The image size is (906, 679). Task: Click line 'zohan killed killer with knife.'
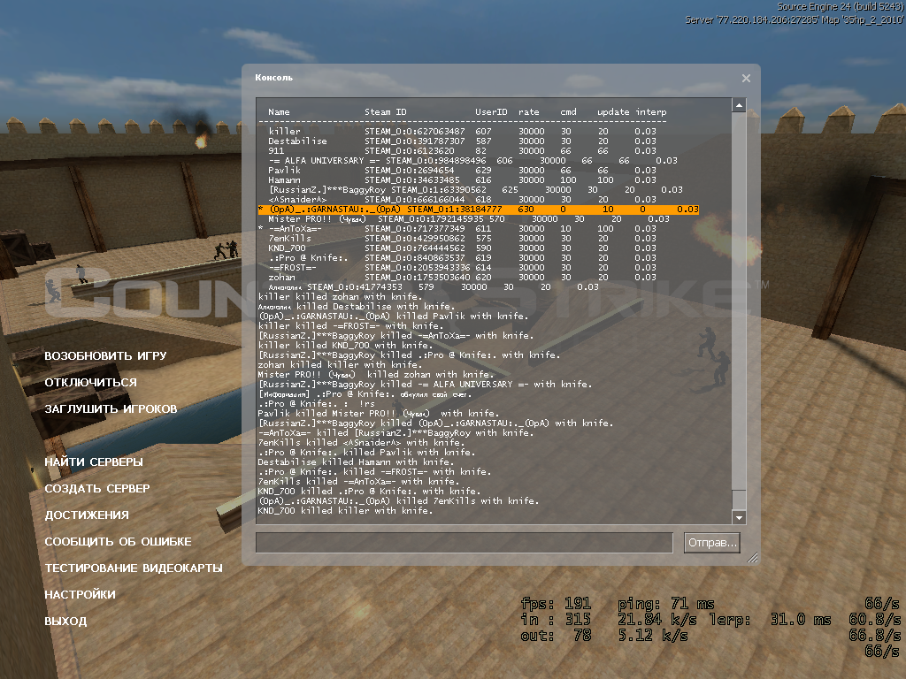point(340,365)
